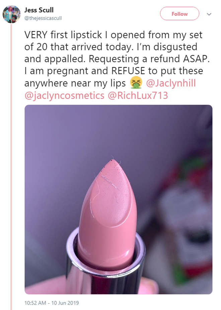Image resolution: width=221 pixels, height=310 pixels.
Task: Open the @RichLux713 mention
Action: (138, 95)
